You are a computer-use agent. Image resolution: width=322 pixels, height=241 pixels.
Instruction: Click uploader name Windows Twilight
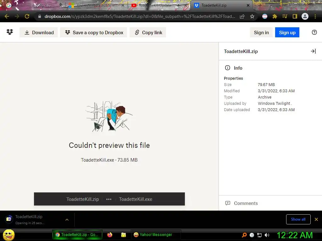click(275, 104)
